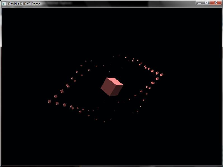Viewport: 223px width, 167px height.
Task: Click the window's bottom border edge
Action: (112, 166)
